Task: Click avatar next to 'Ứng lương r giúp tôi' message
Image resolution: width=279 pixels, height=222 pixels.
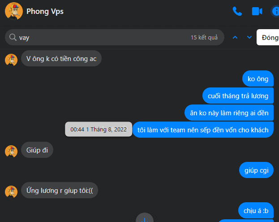Action: pyautogui.click(x=11, y=192)
